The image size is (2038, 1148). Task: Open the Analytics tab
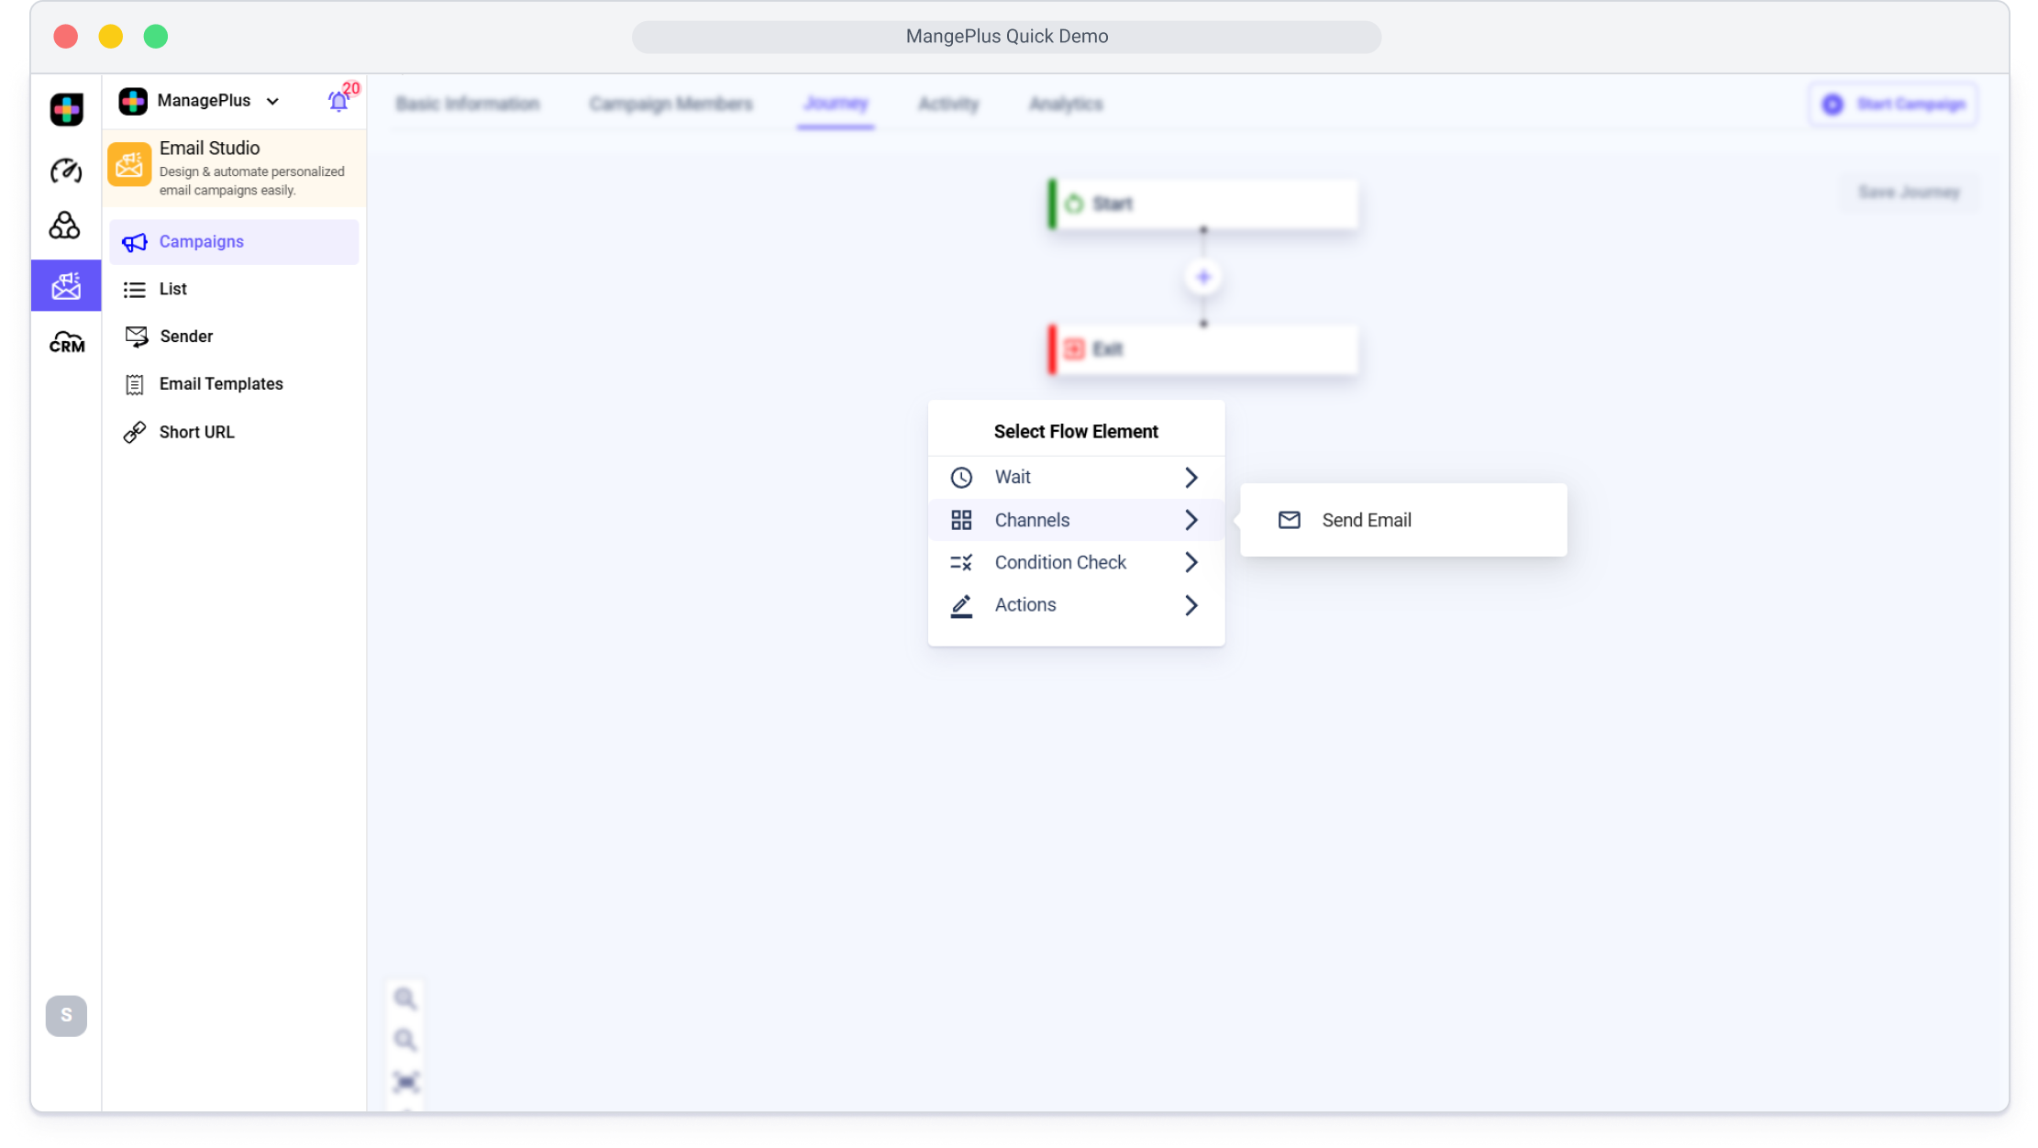click(1065, 104)
